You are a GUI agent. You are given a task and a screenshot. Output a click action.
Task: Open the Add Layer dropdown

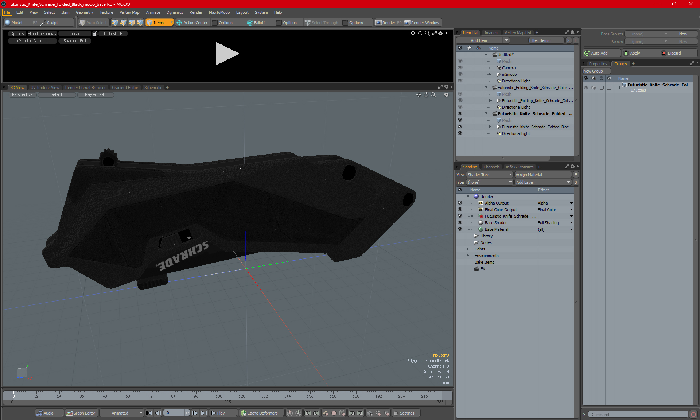pos(543,182)
